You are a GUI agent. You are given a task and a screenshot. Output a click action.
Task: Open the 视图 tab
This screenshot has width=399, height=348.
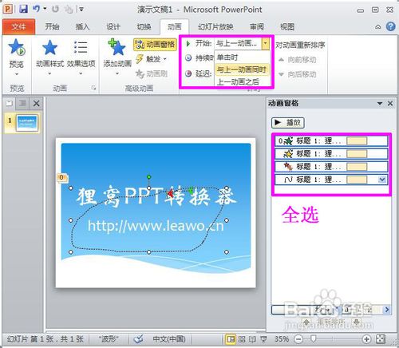287,26
